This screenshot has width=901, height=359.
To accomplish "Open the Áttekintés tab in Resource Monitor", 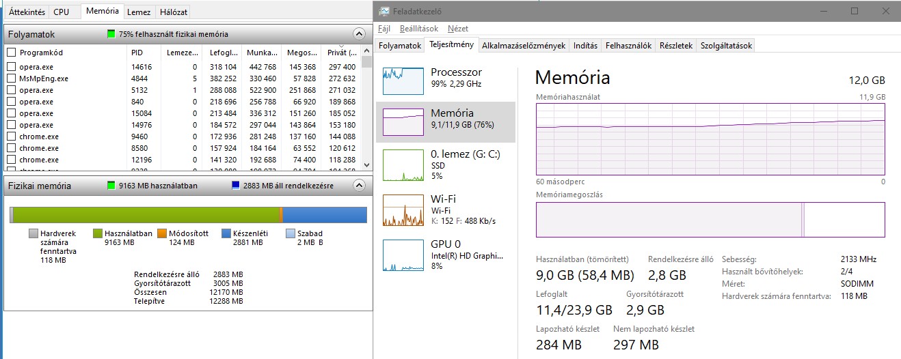I will [27, 12].
